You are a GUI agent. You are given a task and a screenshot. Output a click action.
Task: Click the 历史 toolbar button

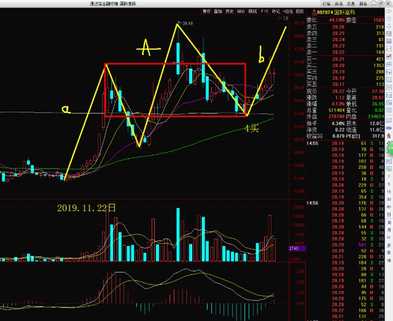[x=229, y=12]
